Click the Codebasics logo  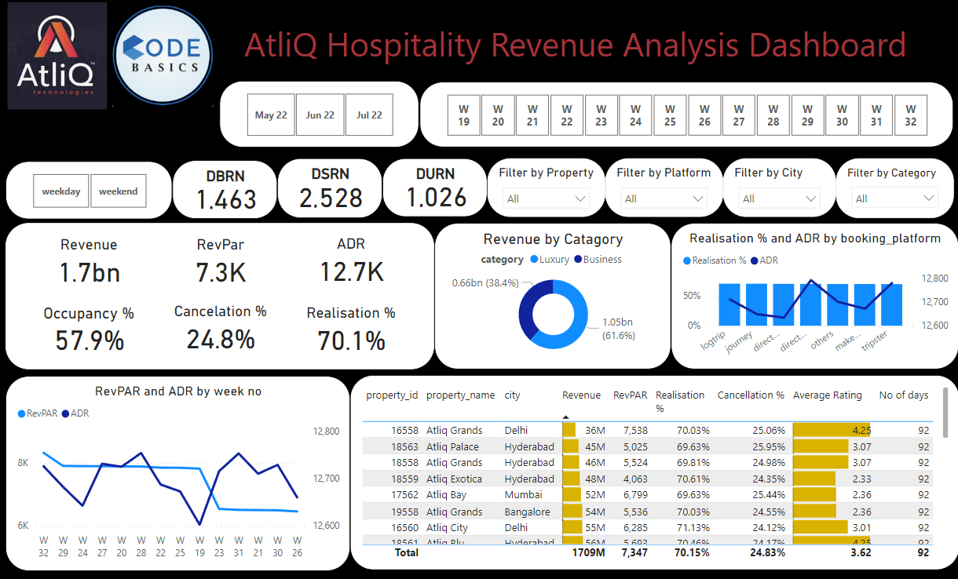click(x=162, y=54)
